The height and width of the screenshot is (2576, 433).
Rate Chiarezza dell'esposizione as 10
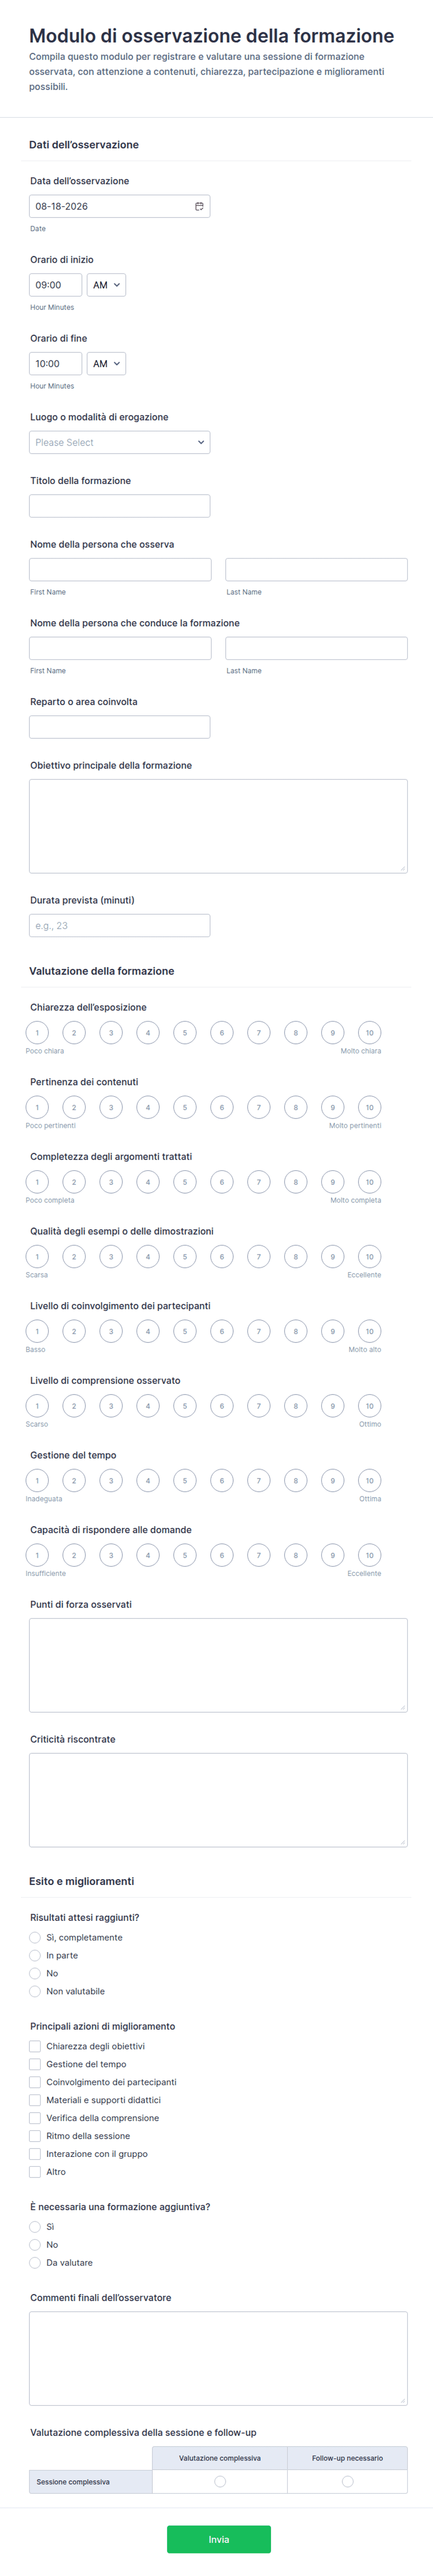[x=369, y=1033]
